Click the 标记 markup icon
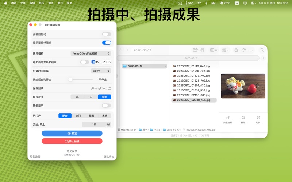 point(243,118)
